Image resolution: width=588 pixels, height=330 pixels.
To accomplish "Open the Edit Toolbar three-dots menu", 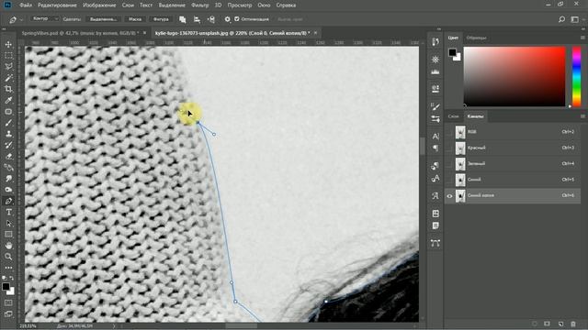I will click(8, 268).
